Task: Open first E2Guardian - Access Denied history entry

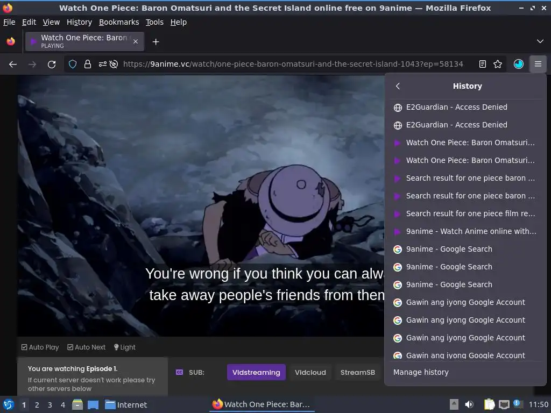Action: click(465, 107)
